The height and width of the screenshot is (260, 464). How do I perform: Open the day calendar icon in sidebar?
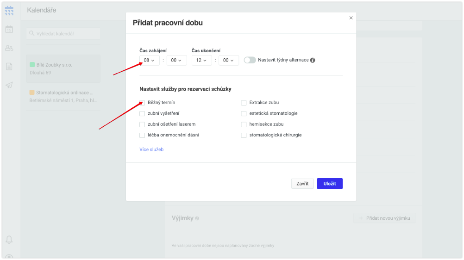[9, 29]
